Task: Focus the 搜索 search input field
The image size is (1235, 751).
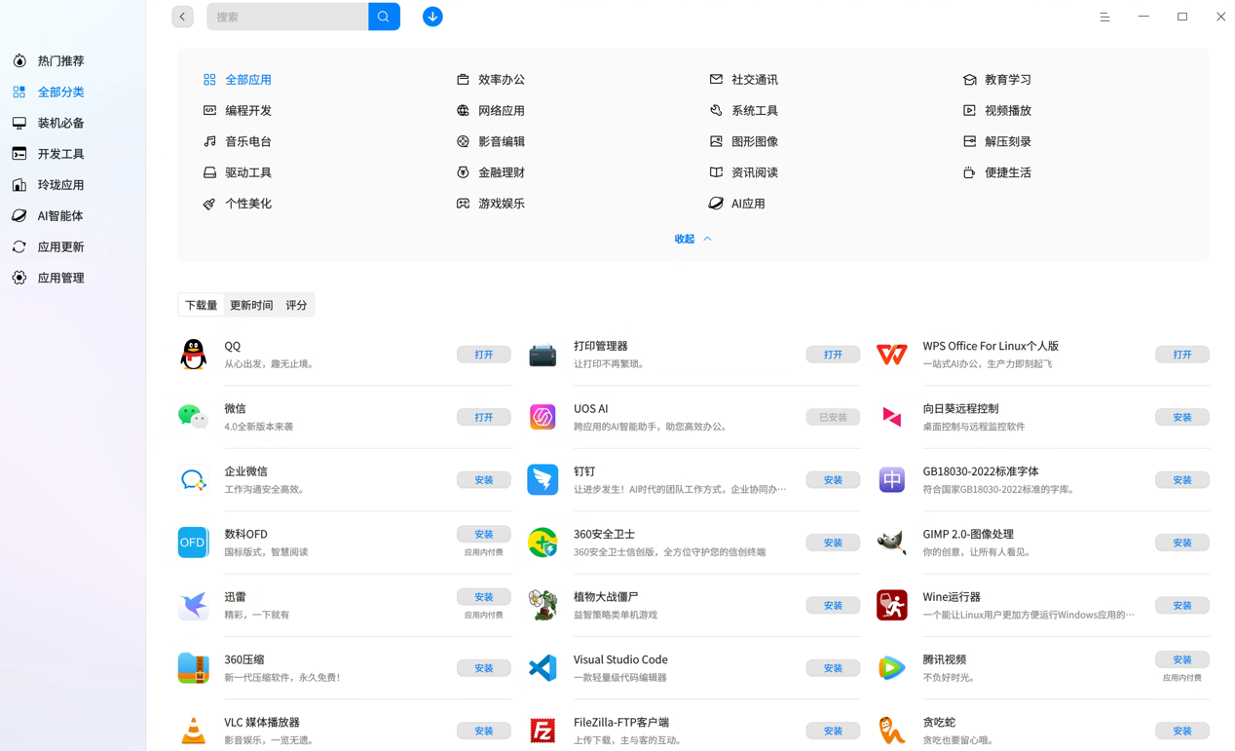Action: pyautogui.click(x=287, y=17)
